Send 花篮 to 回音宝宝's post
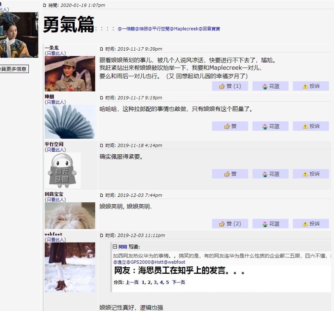Image resolution: width=334 pixels, height=311 pixels. pos(270,224)
